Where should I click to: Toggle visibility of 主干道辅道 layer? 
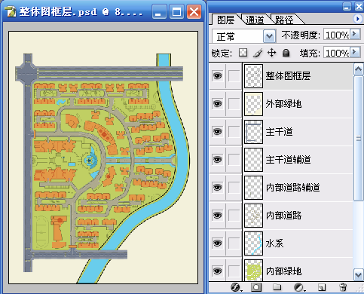click(217, 159)
